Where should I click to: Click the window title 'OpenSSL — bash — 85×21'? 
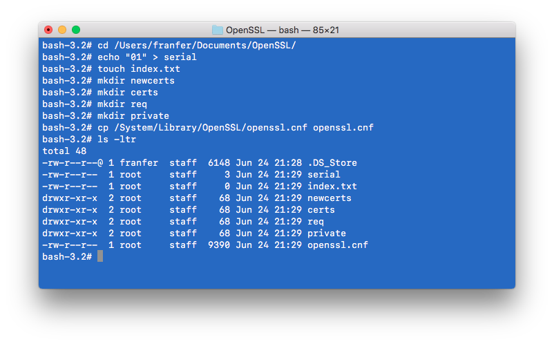pos(283,30)
